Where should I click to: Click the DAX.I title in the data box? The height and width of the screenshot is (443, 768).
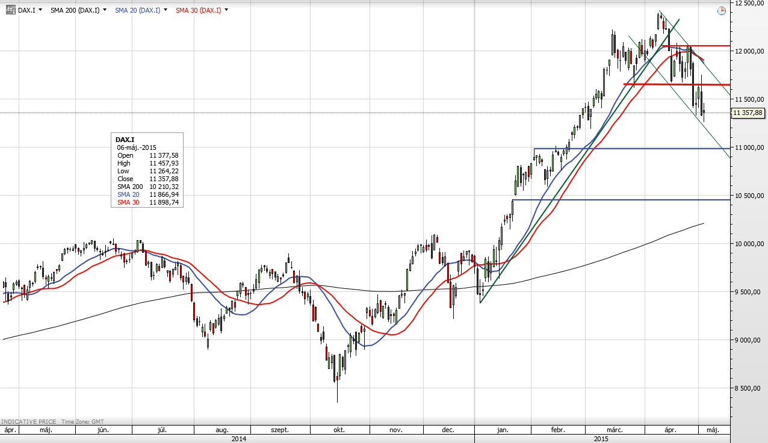click(125, 139)
